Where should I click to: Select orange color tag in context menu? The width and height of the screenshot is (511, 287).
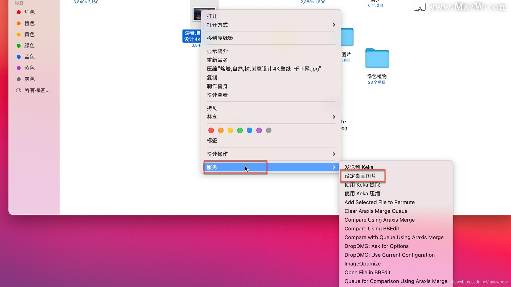tap(220, 130)
